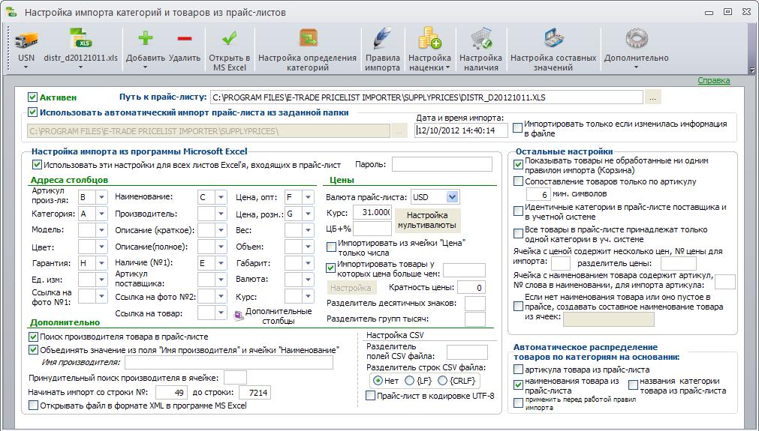Click the Дополнительные столбцы icon
This screenshot has height=431, width=759.
239,316
